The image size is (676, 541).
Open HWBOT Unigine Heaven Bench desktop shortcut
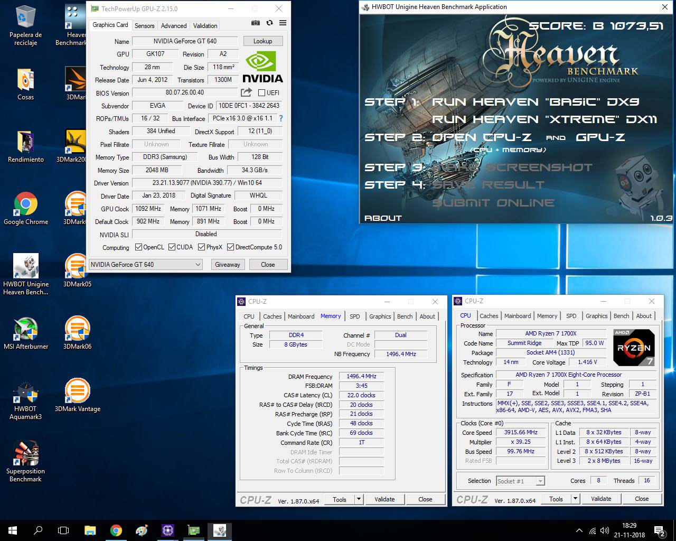(x=25, y=275)
